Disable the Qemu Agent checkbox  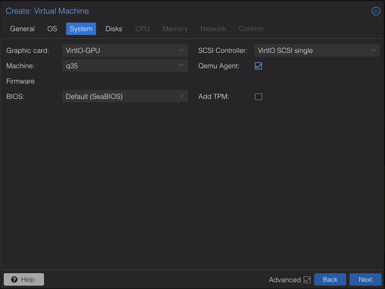tap(258, 66)
